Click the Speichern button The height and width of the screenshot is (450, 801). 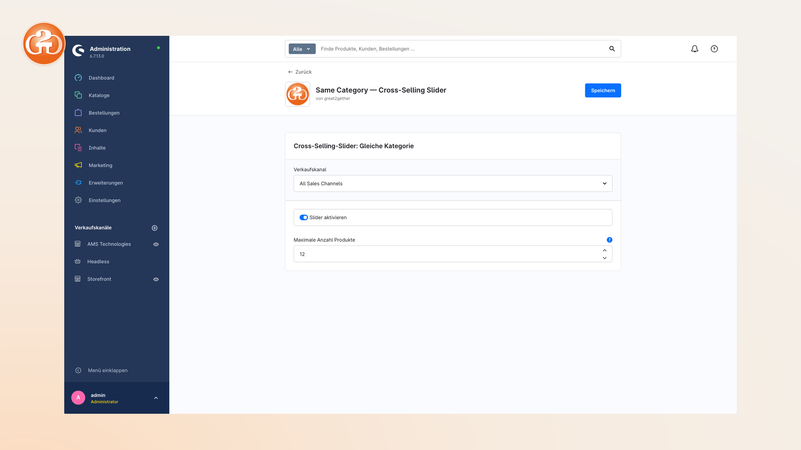tap(603, 90)
